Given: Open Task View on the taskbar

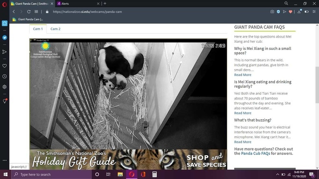Looking at the screenshot, I should coord(108,174).
